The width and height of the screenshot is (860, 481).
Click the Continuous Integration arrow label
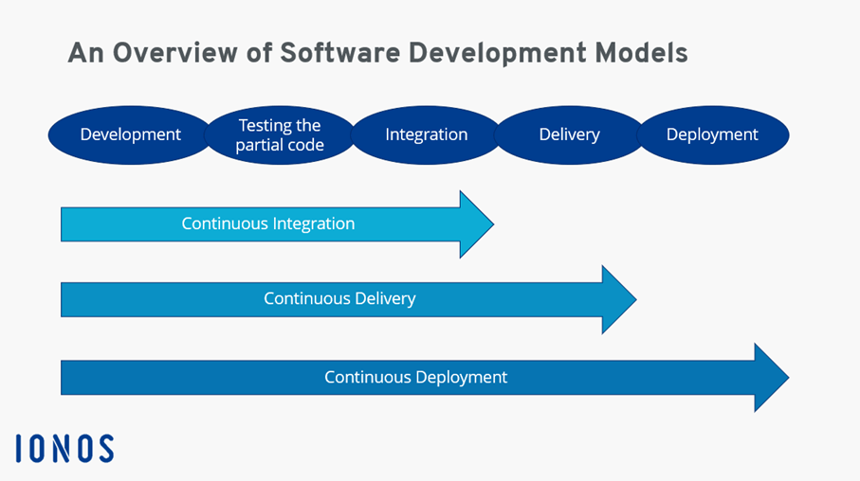pyautogui.click(x=267, y=224)
